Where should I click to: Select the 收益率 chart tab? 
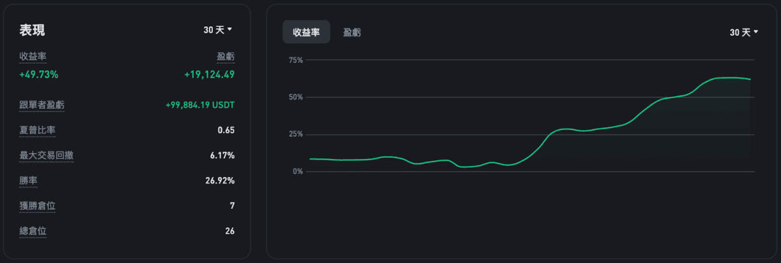coord(306,32)
